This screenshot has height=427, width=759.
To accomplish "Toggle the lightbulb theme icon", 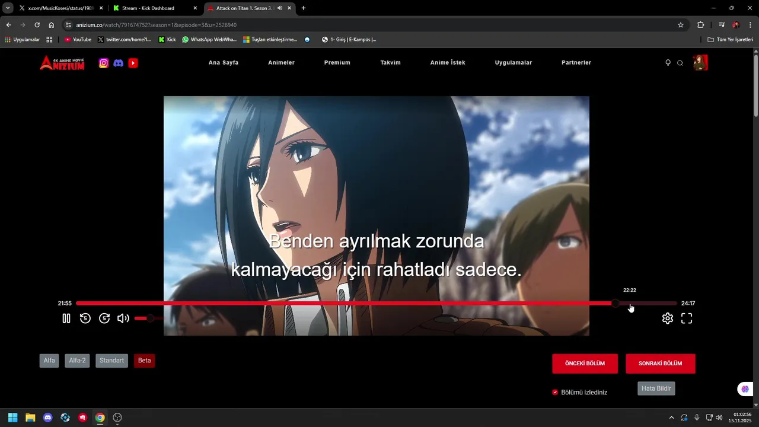I will click(x=668, y=63).
